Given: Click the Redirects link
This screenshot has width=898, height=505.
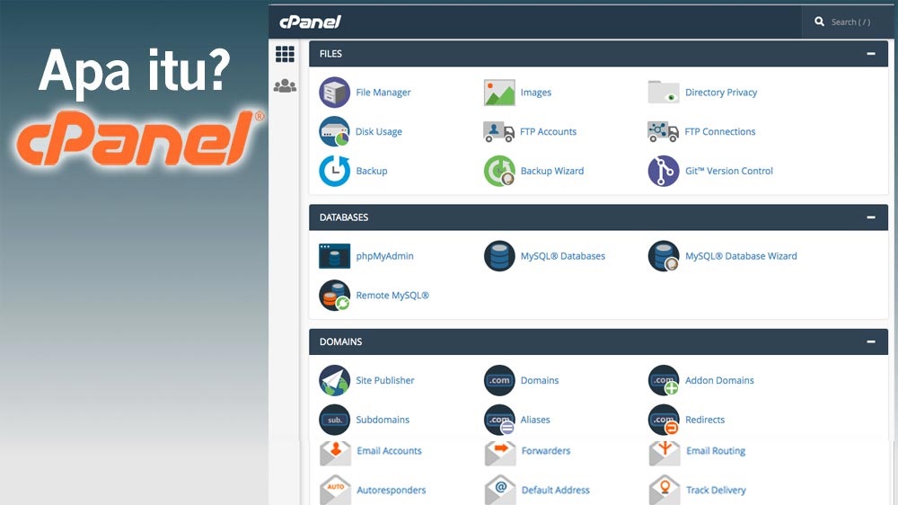Looking at the screenshot, I should 705,420.
